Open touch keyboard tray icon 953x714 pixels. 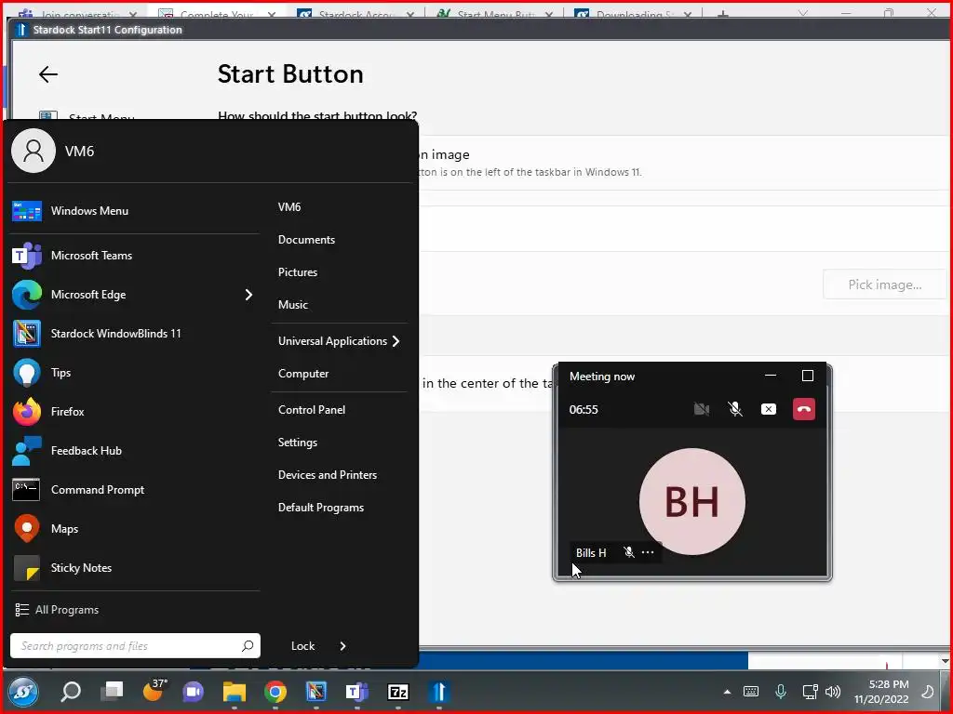pyautogui.click(x=751, y=692)
